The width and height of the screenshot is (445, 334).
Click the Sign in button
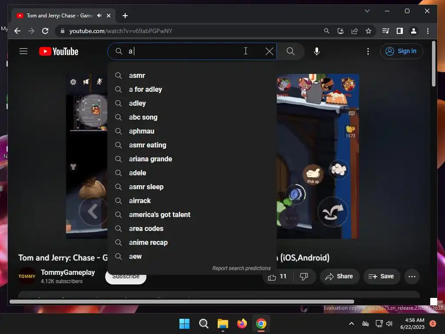(401, 51)
